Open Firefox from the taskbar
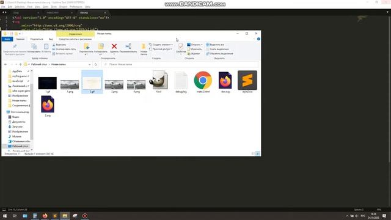 click(45, 216)
